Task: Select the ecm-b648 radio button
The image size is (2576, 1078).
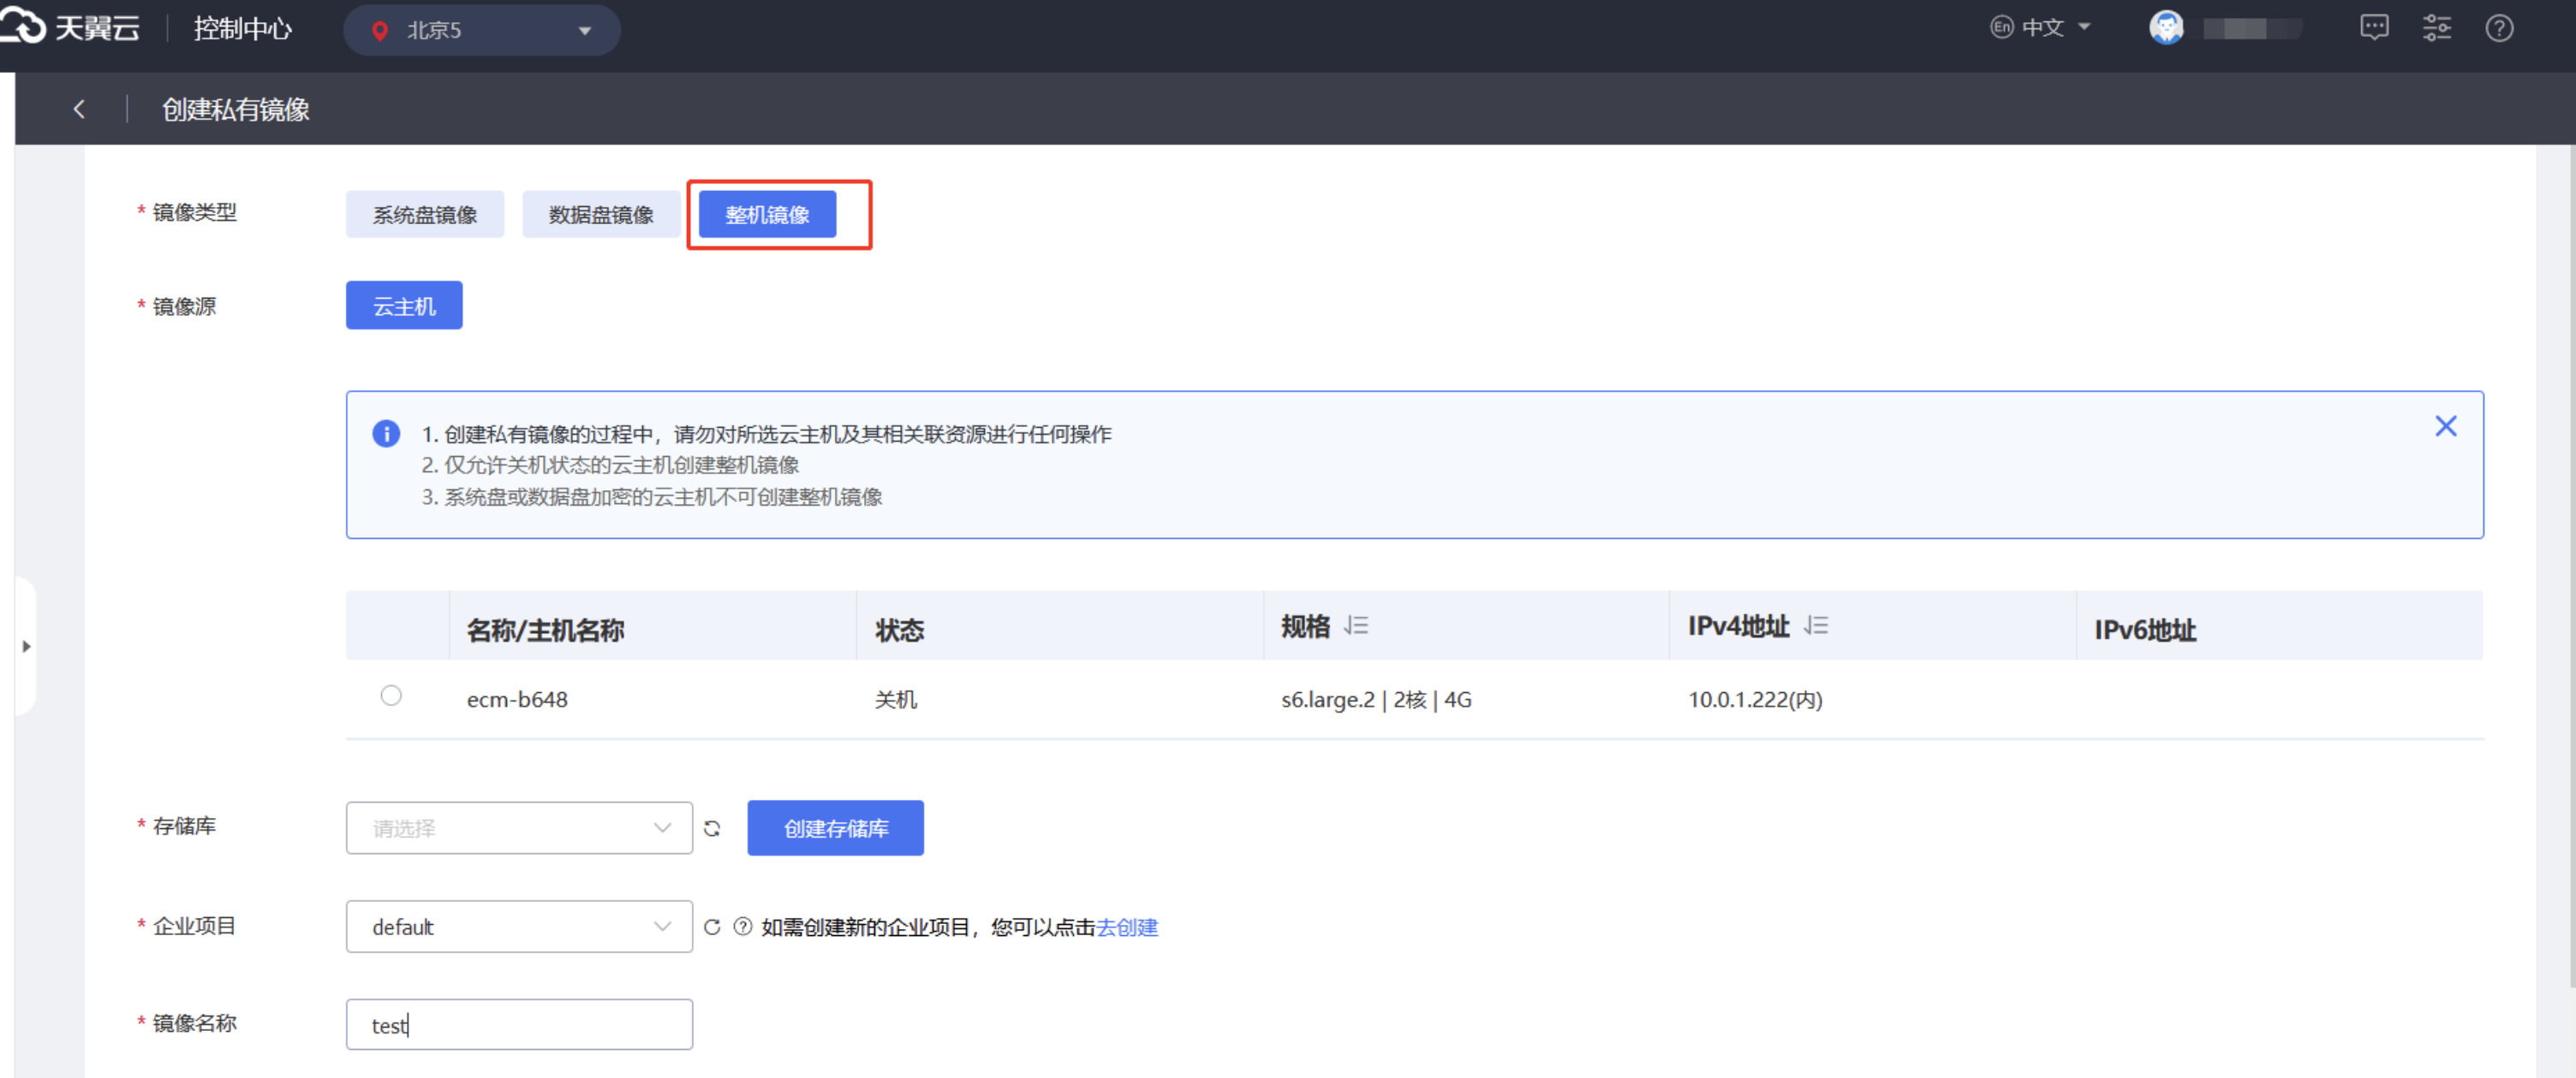Action: 391,696
